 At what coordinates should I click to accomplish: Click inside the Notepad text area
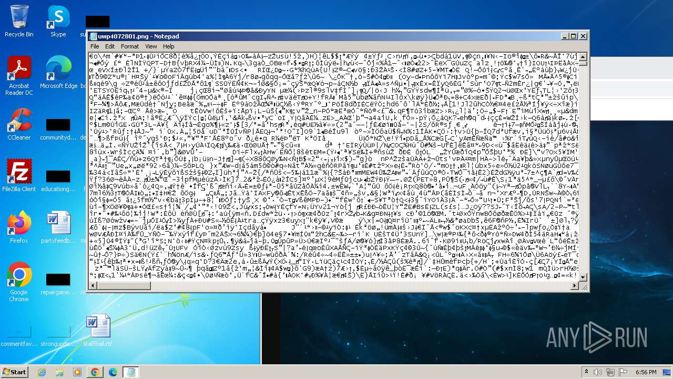point(334,167)
